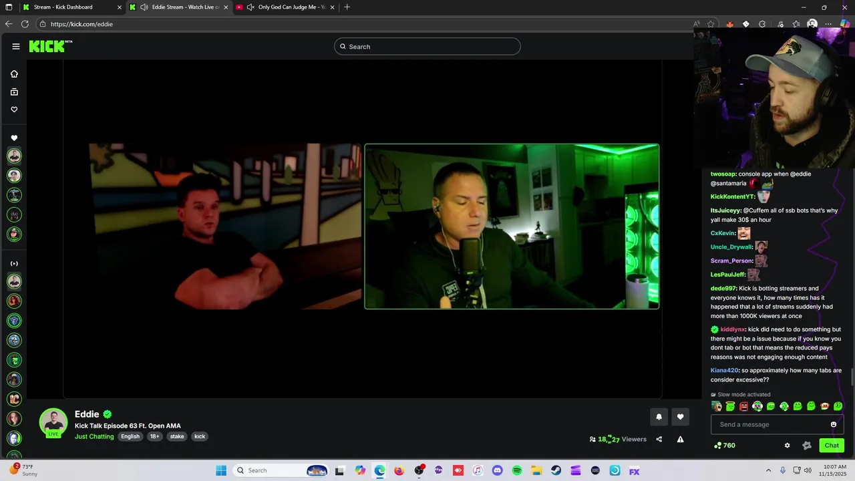Open the Following heart outline icon
The width and height of the screenshot is (855, 481).
click(14, 110)
